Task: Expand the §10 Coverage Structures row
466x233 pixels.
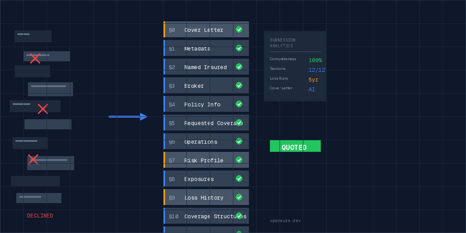Action: pyautogui.click(x=206, y=216)
